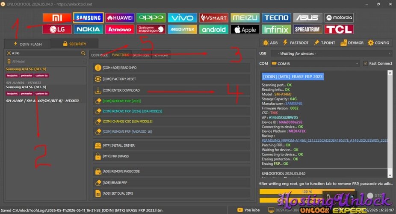This screenshot has height=214, width=396.
Task: Select the Samsung brand logo
Action: coord(89,18)
